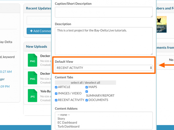Click the Default View dropdown arrows
The image size is (174, 130).
151,68
